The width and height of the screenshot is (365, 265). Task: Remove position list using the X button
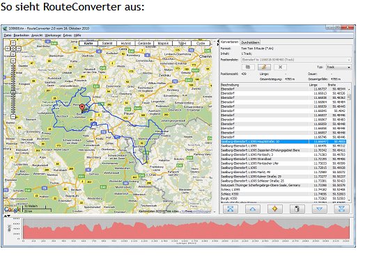(x=280, y=67)
